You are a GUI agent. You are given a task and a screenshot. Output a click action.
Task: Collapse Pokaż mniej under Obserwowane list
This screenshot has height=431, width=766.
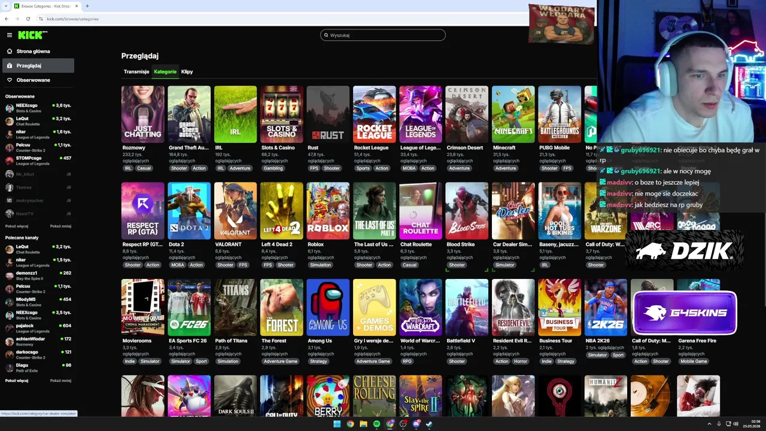(60, 226)
